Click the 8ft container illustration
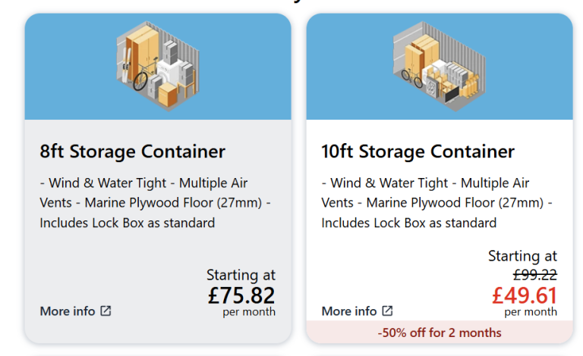 tap(158, 66)
